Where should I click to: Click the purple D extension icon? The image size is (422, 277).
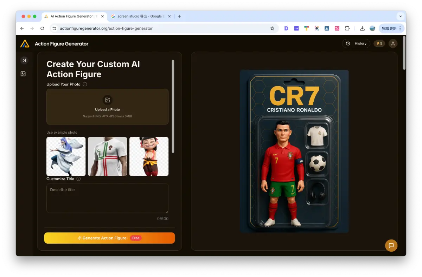(286, 28)
